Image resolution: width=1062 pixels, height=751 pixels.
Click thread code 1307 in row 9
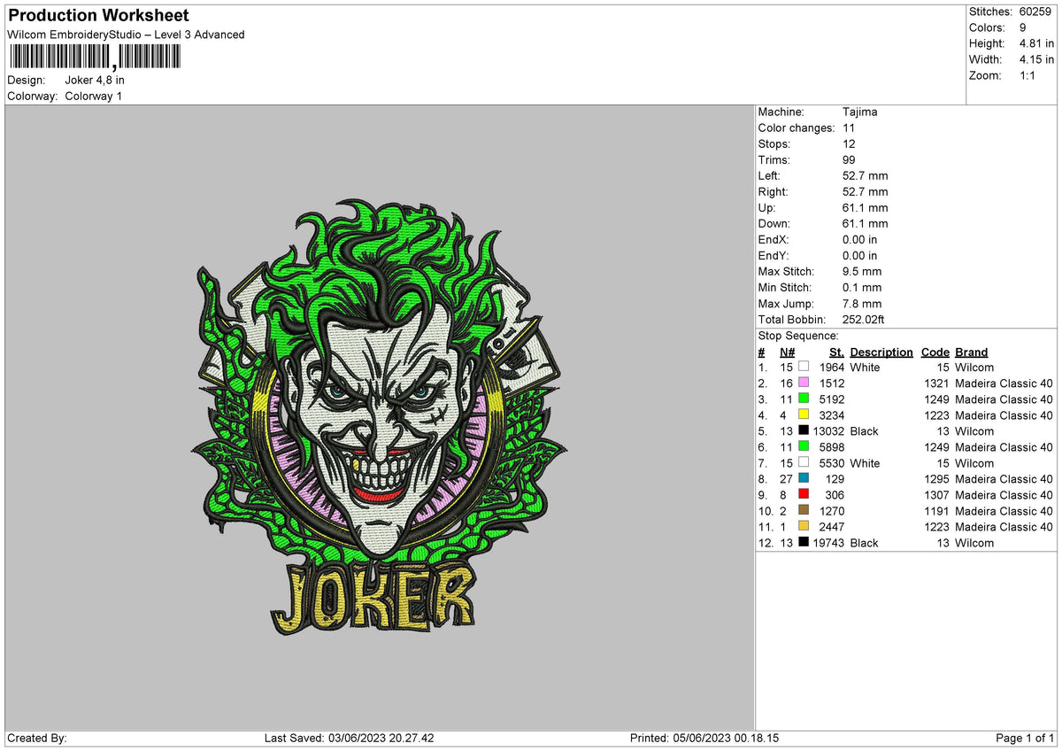pyautogui.click(x=936, y=495)
